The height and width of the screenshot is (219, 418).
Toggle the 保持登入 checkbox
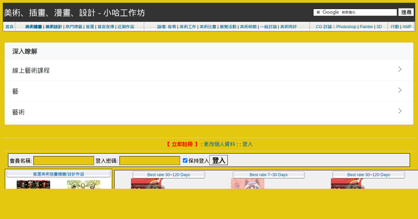point(185,160)
